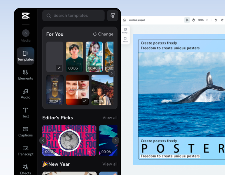
Task: Select the Transcript sidebar tab
Action: (x=26, y=151)
